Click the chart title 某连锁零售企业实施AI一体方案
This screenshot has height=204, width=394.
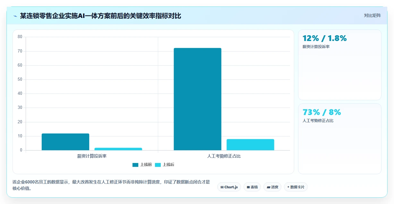100,16
